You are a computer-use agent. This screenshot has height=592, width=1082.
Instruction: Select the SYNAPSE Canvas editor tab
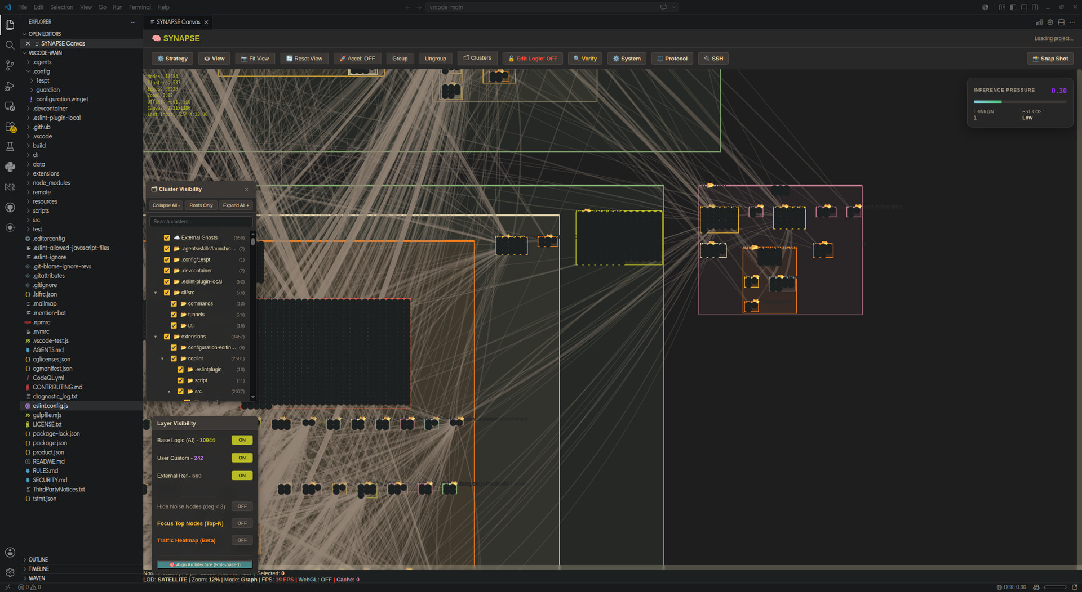(x=178, y=22)
